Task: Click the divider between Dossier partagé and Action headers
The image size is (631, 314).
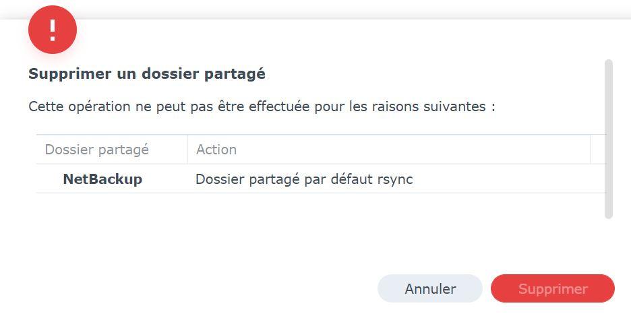Action: pos(187,150)
